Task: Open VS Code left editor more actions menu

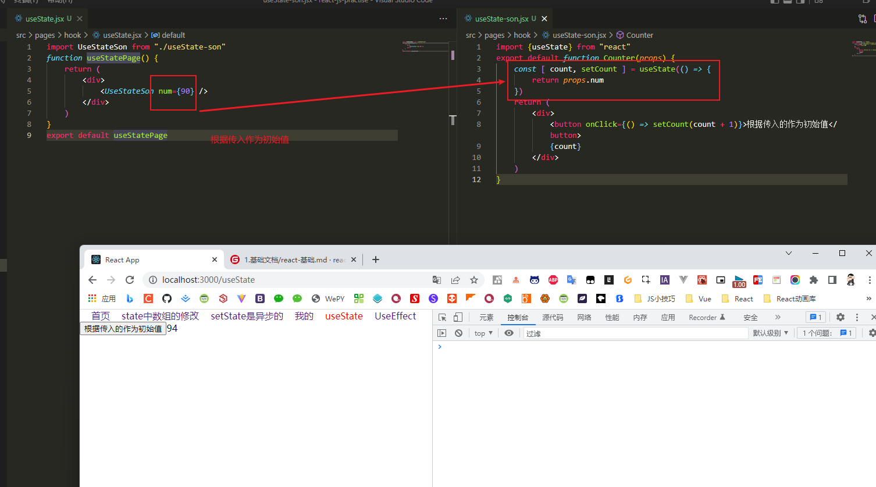Action: click(x=443, y=19)
